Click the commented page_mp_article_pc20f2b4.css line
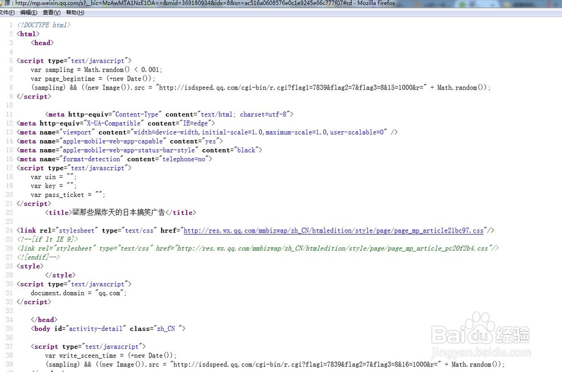Screen dimensions: 562x372 tap(257, 248)
